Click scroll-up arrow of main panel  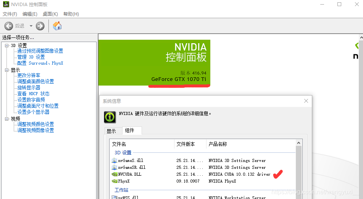coord(361,37)
